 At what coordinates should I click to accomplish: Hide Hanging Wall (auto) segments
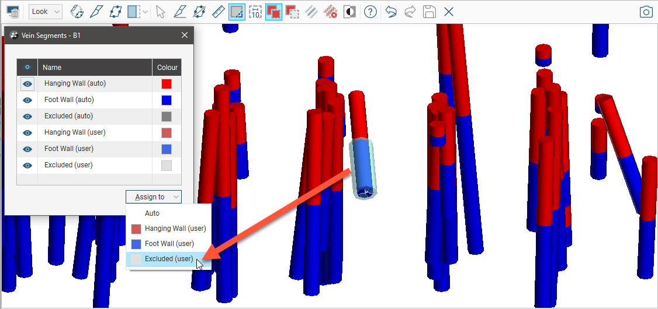pyautogui.click(x=27, y=84)
